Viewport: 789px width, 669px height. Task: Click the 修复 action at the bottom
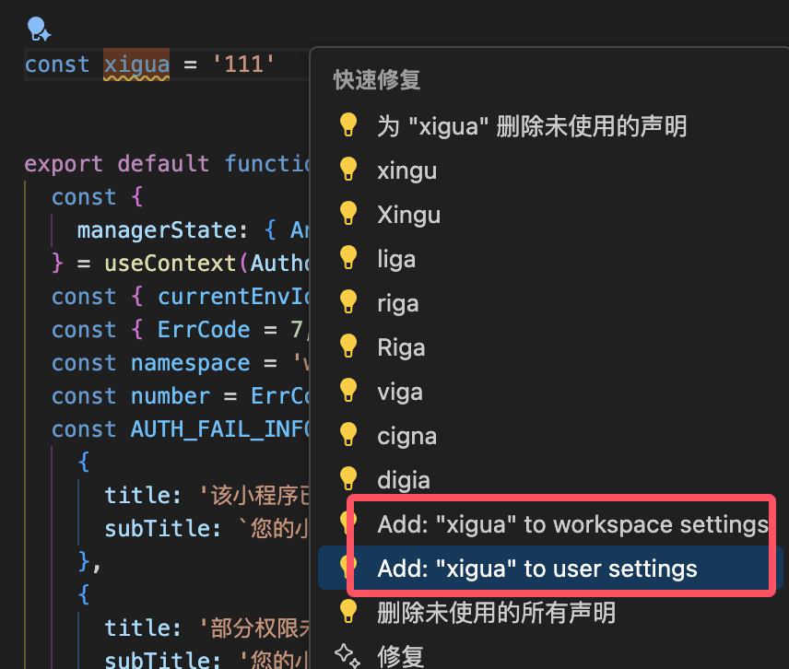coord(400,655)
